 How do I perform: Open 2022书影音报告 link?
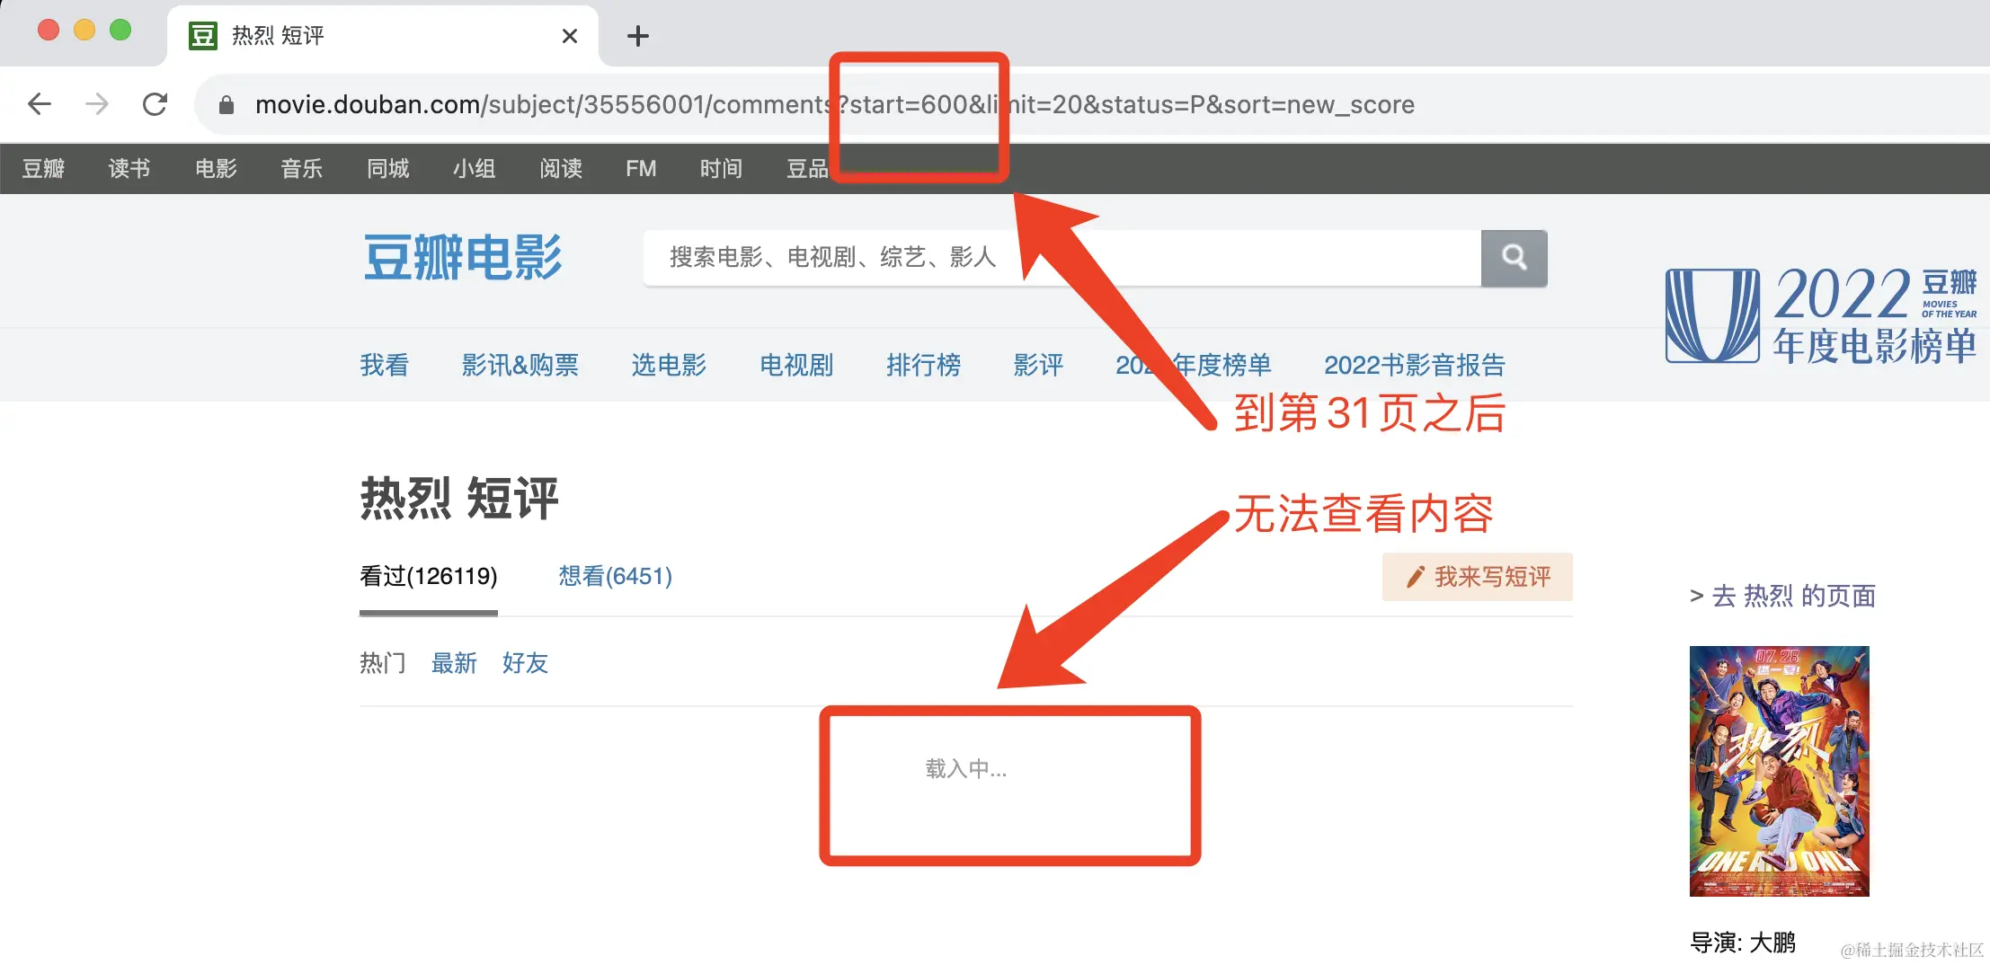pos(1415,365)
